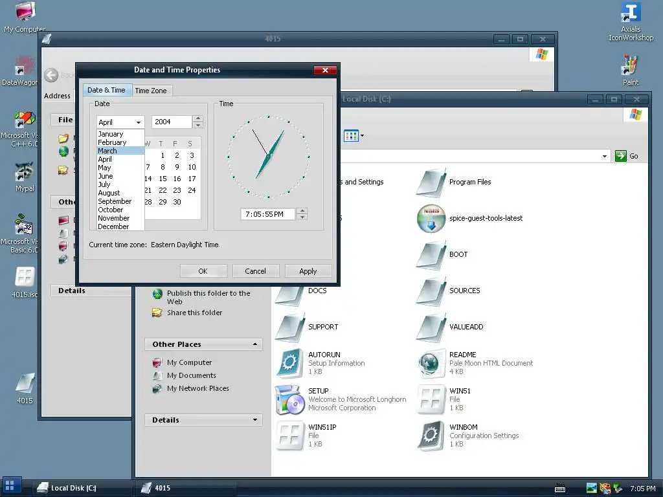Viewport: 663px width, 497px height.
Task: Click the taskbar clock showing 7:05 PM
Action: [x=643, y=489]
